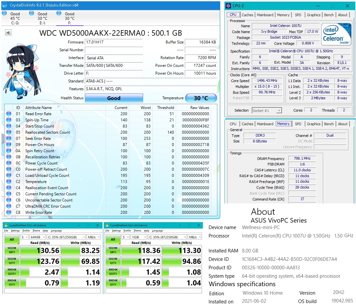Open the 64MiB test size dropdown
This screenshot has height=304, width=356.
pos(37,237)
